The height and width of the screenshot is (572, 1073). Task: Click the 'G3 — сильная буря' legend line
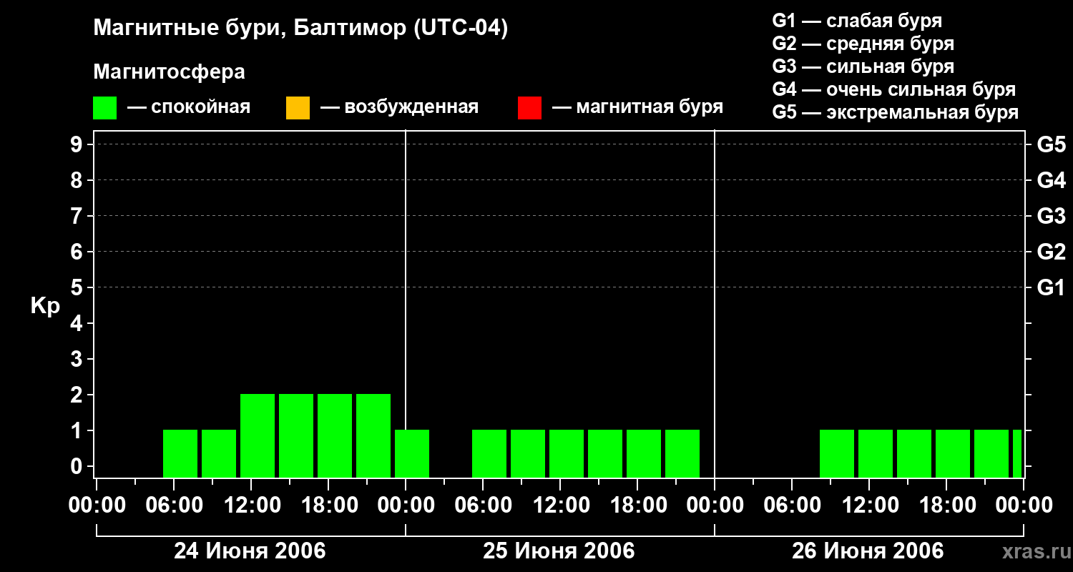(863, 66)
